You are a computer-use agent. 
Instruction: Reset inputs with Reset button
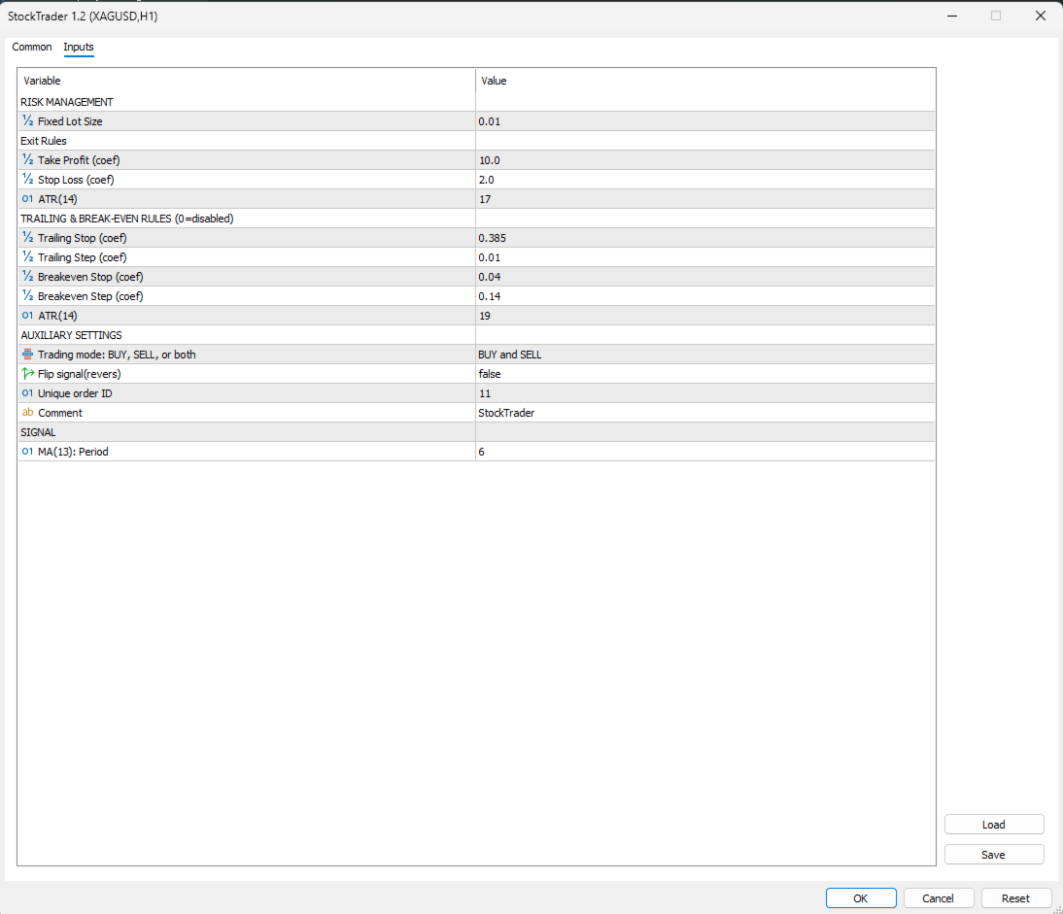tap(1015, 898)
